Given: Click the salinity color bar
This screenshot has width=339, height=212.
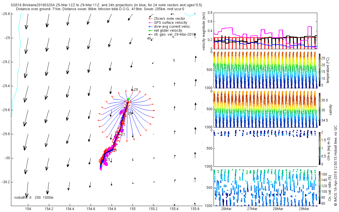Looking at the screenshot, I should tap(320, 109).
